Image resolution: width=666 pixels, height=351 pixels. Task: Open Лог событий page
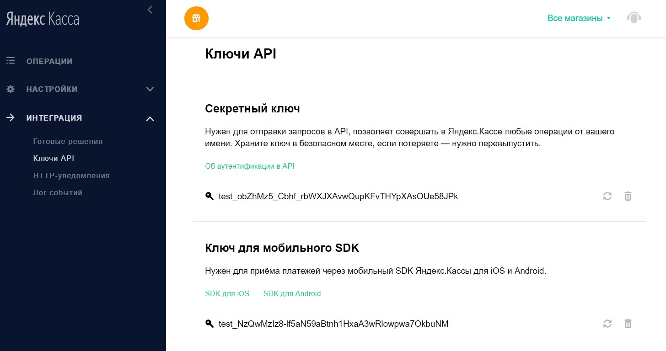click(x=58, y=192)
